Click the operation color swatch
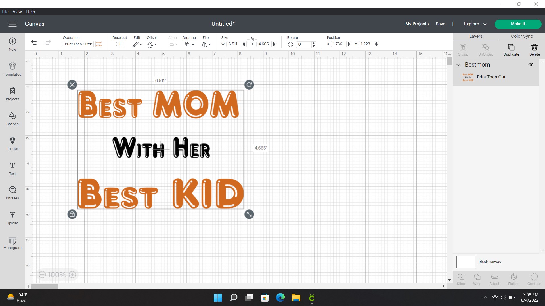The image size is (545, 306). pyautogui.click(x=99, y=44)
